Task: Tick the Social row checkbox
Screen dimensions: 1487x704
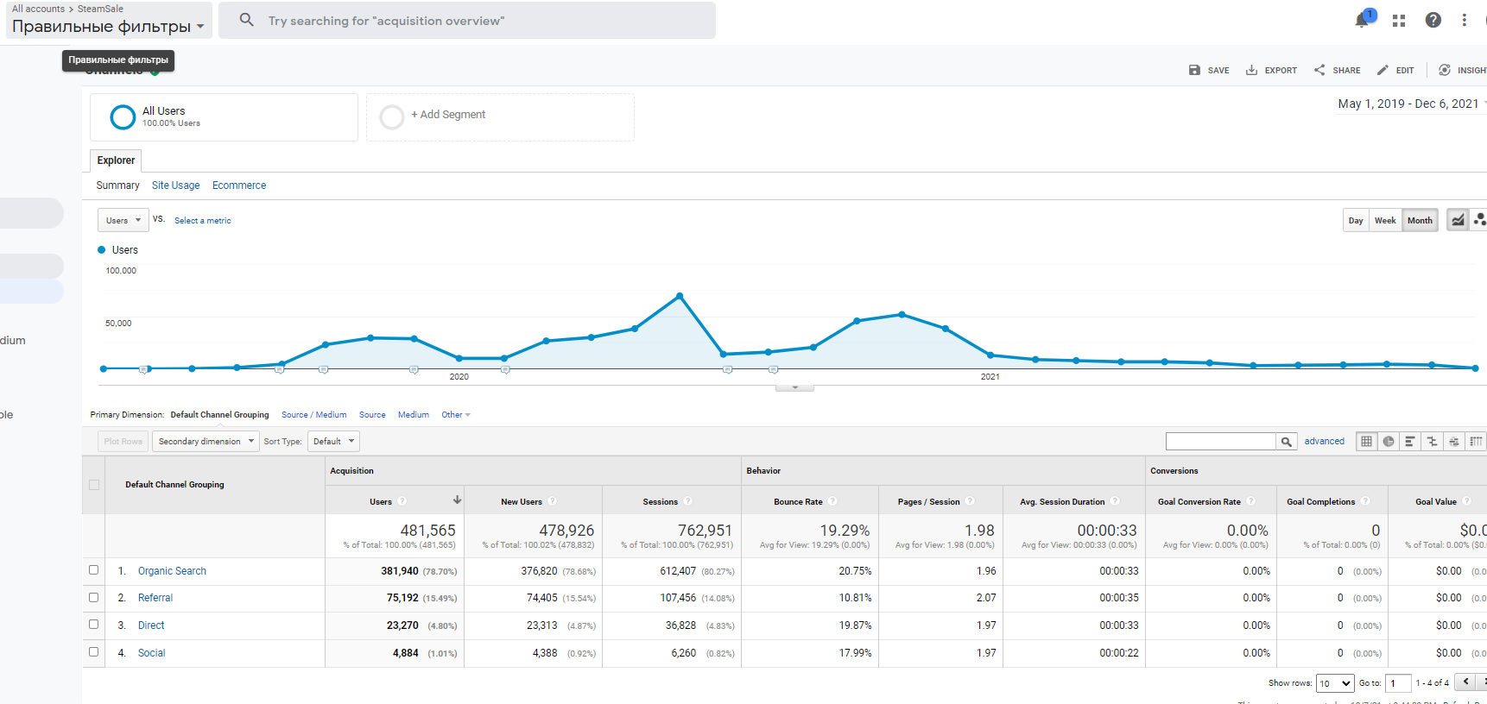Action: point(93,652)
